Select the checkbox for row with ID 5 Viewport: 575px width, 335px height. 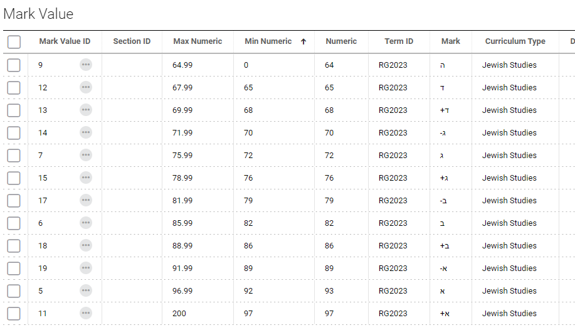[x=14, y=291]
